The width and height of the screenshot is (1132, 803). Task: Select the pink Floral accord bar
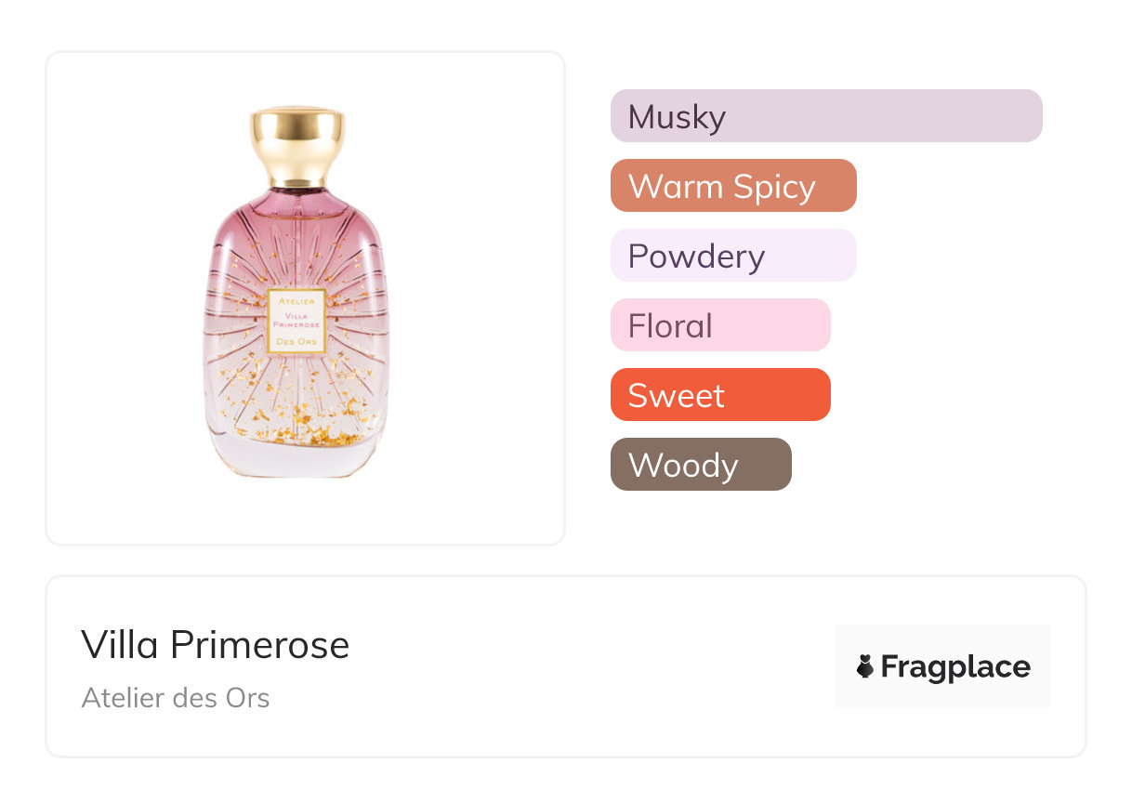[720, 325]
